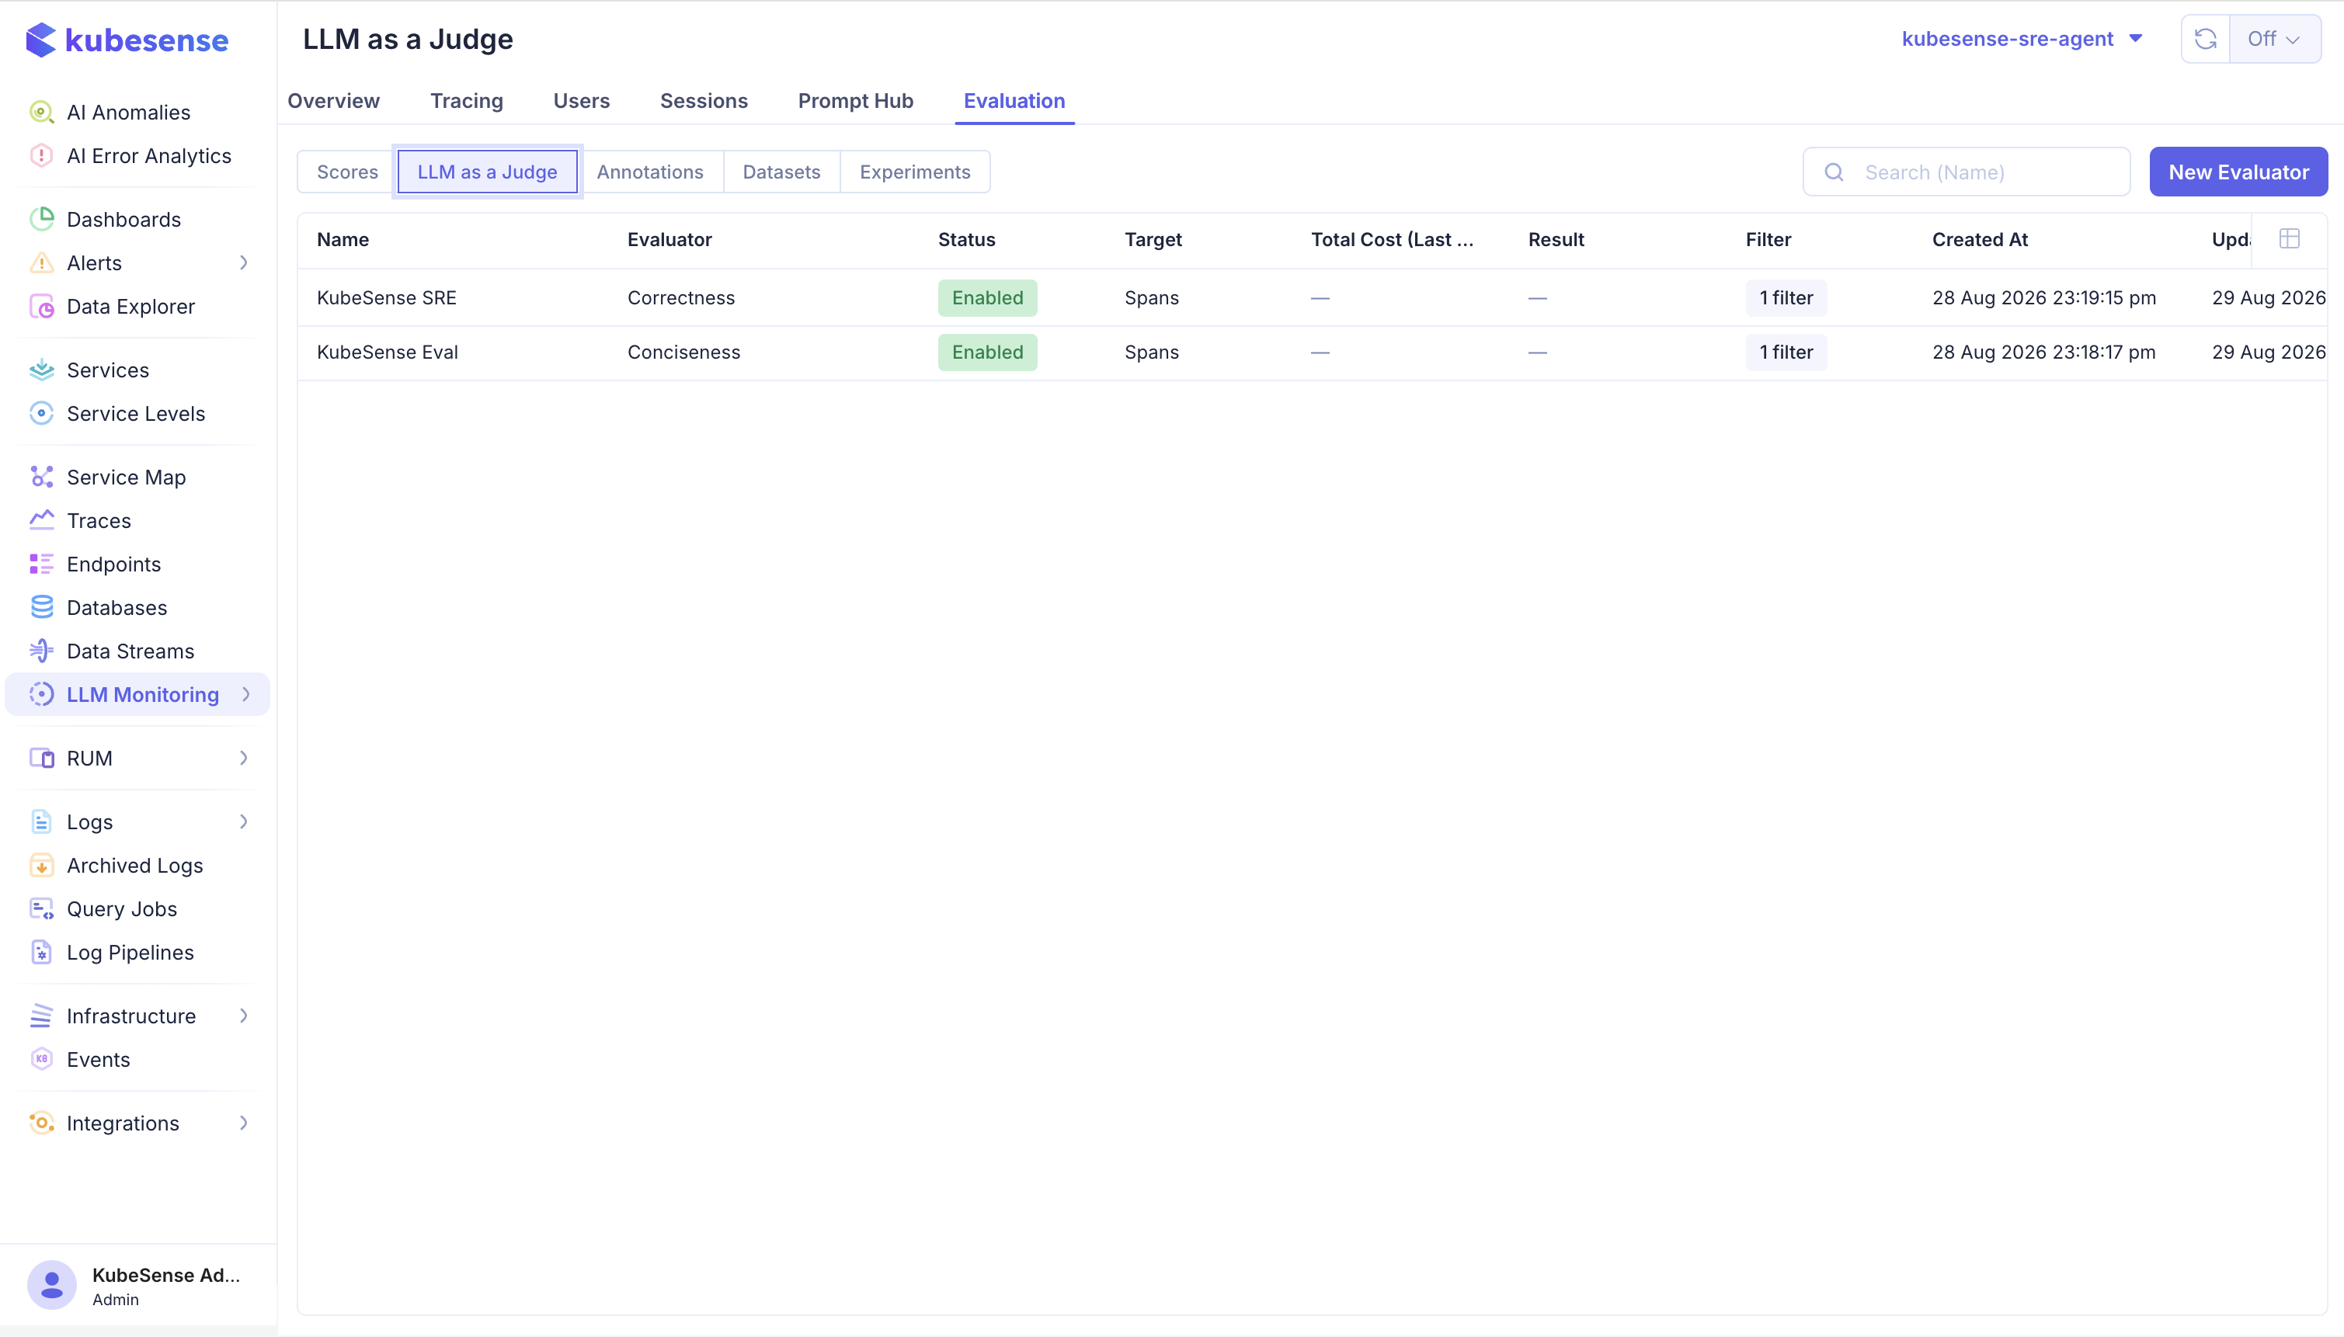Click the New Evaluator button
The image size is (2344, 1337).
click(x=2238, y=172)
